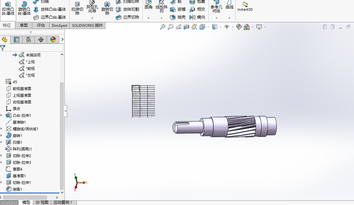Select the 镜向 mirror tool
354x205 pixels.
click(197, 17)
